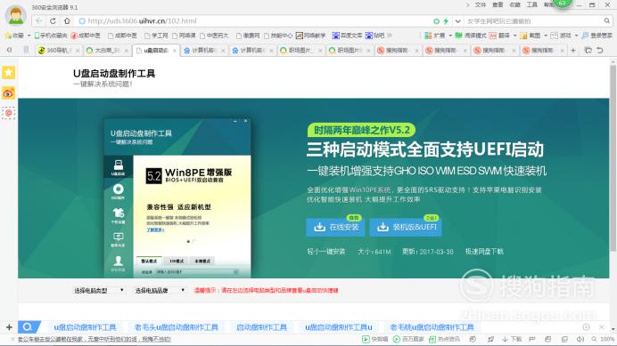Expand the 翻译 dropdown arrow

click(514, 36)
